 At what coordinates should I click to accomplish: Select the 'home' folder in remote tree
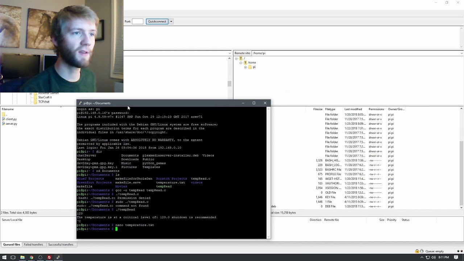(x=252, y=63)
